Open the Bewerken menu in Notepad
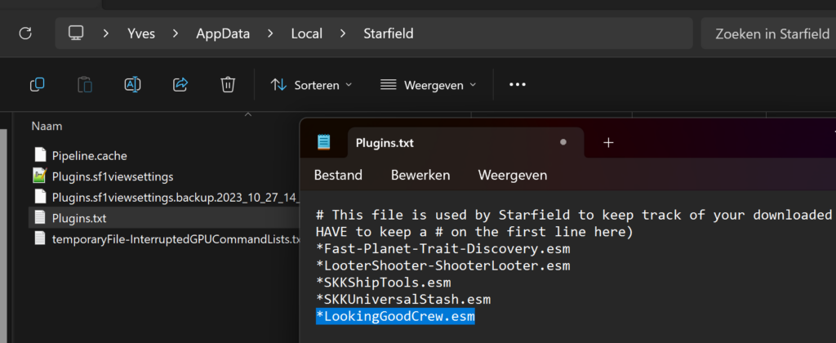The height and width of the screenshot is (343, 836). tap(420, 175)
